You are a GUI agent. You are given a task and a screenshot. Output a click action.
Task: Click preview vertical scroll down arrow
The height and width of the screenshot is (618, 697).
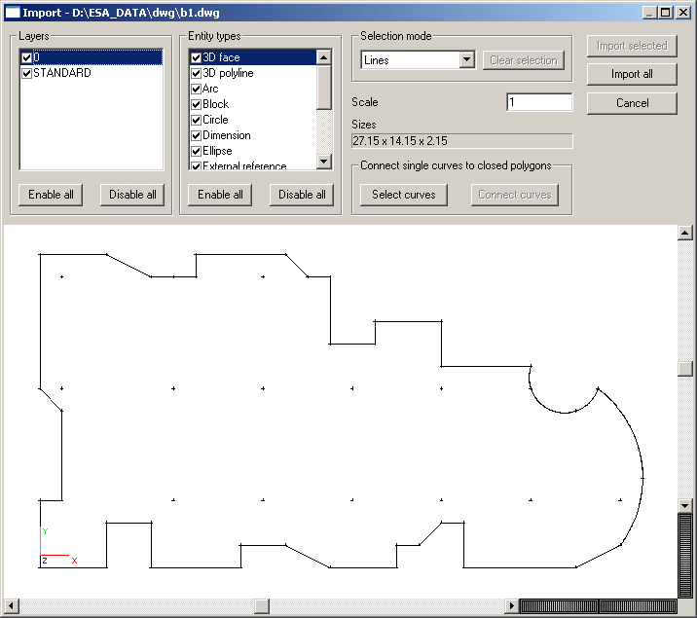pyautogui.click(x=685, y=505)
